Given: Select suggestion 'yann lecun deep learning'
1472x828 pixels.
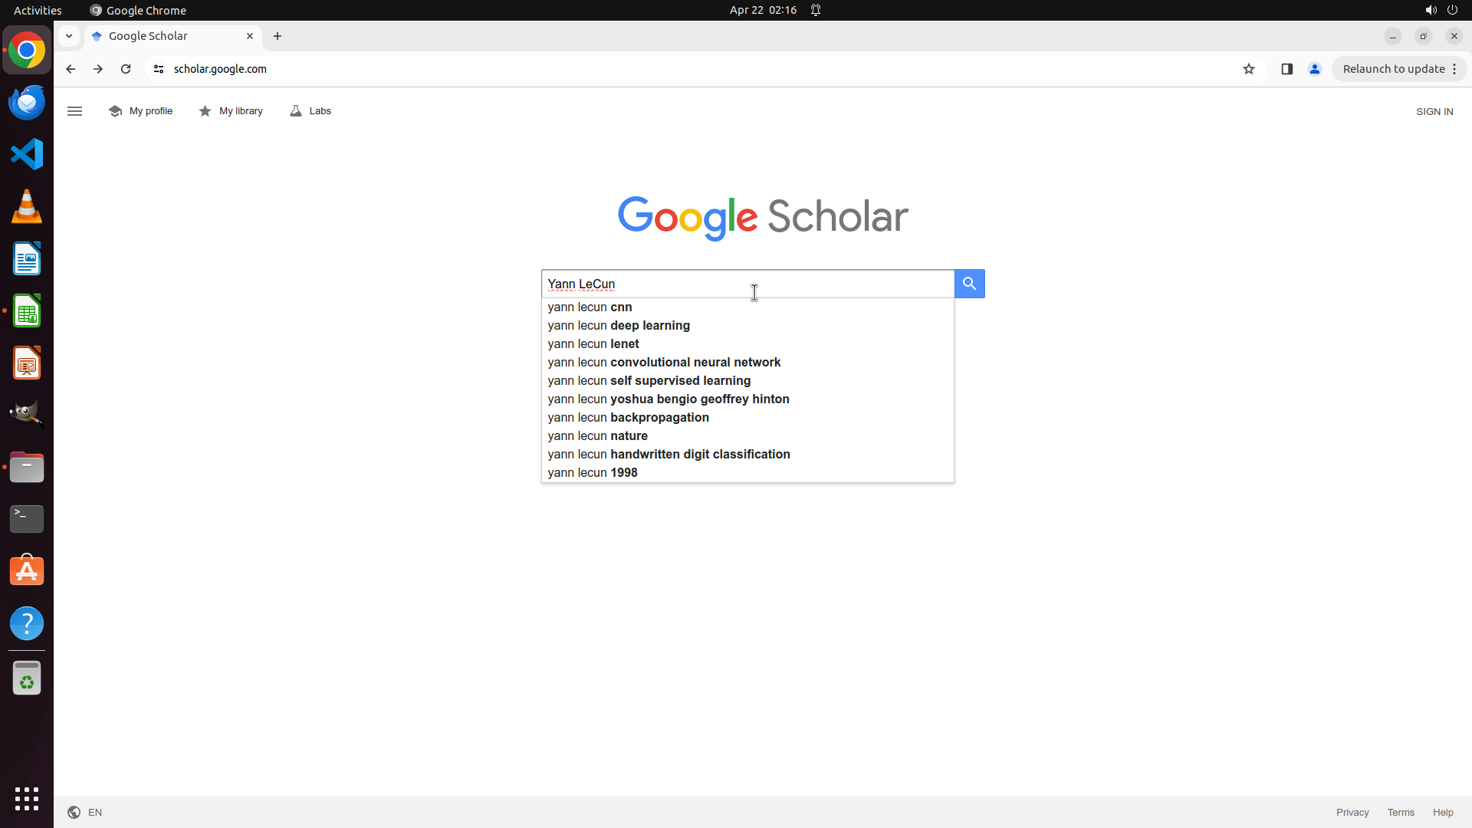Looking at the screenshot, I should pyautogui.click(x=619, y=326).
